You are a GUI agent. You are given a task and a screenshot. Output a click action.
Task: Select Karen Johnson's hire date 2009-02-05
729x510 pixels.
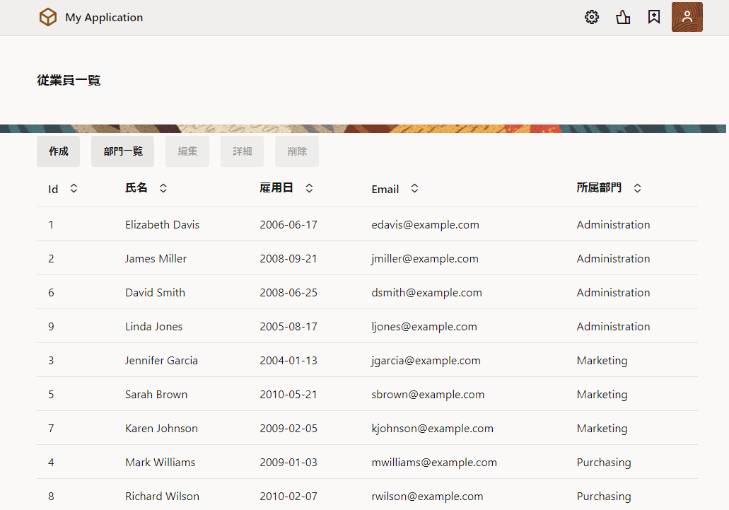(x=288, y=429)
